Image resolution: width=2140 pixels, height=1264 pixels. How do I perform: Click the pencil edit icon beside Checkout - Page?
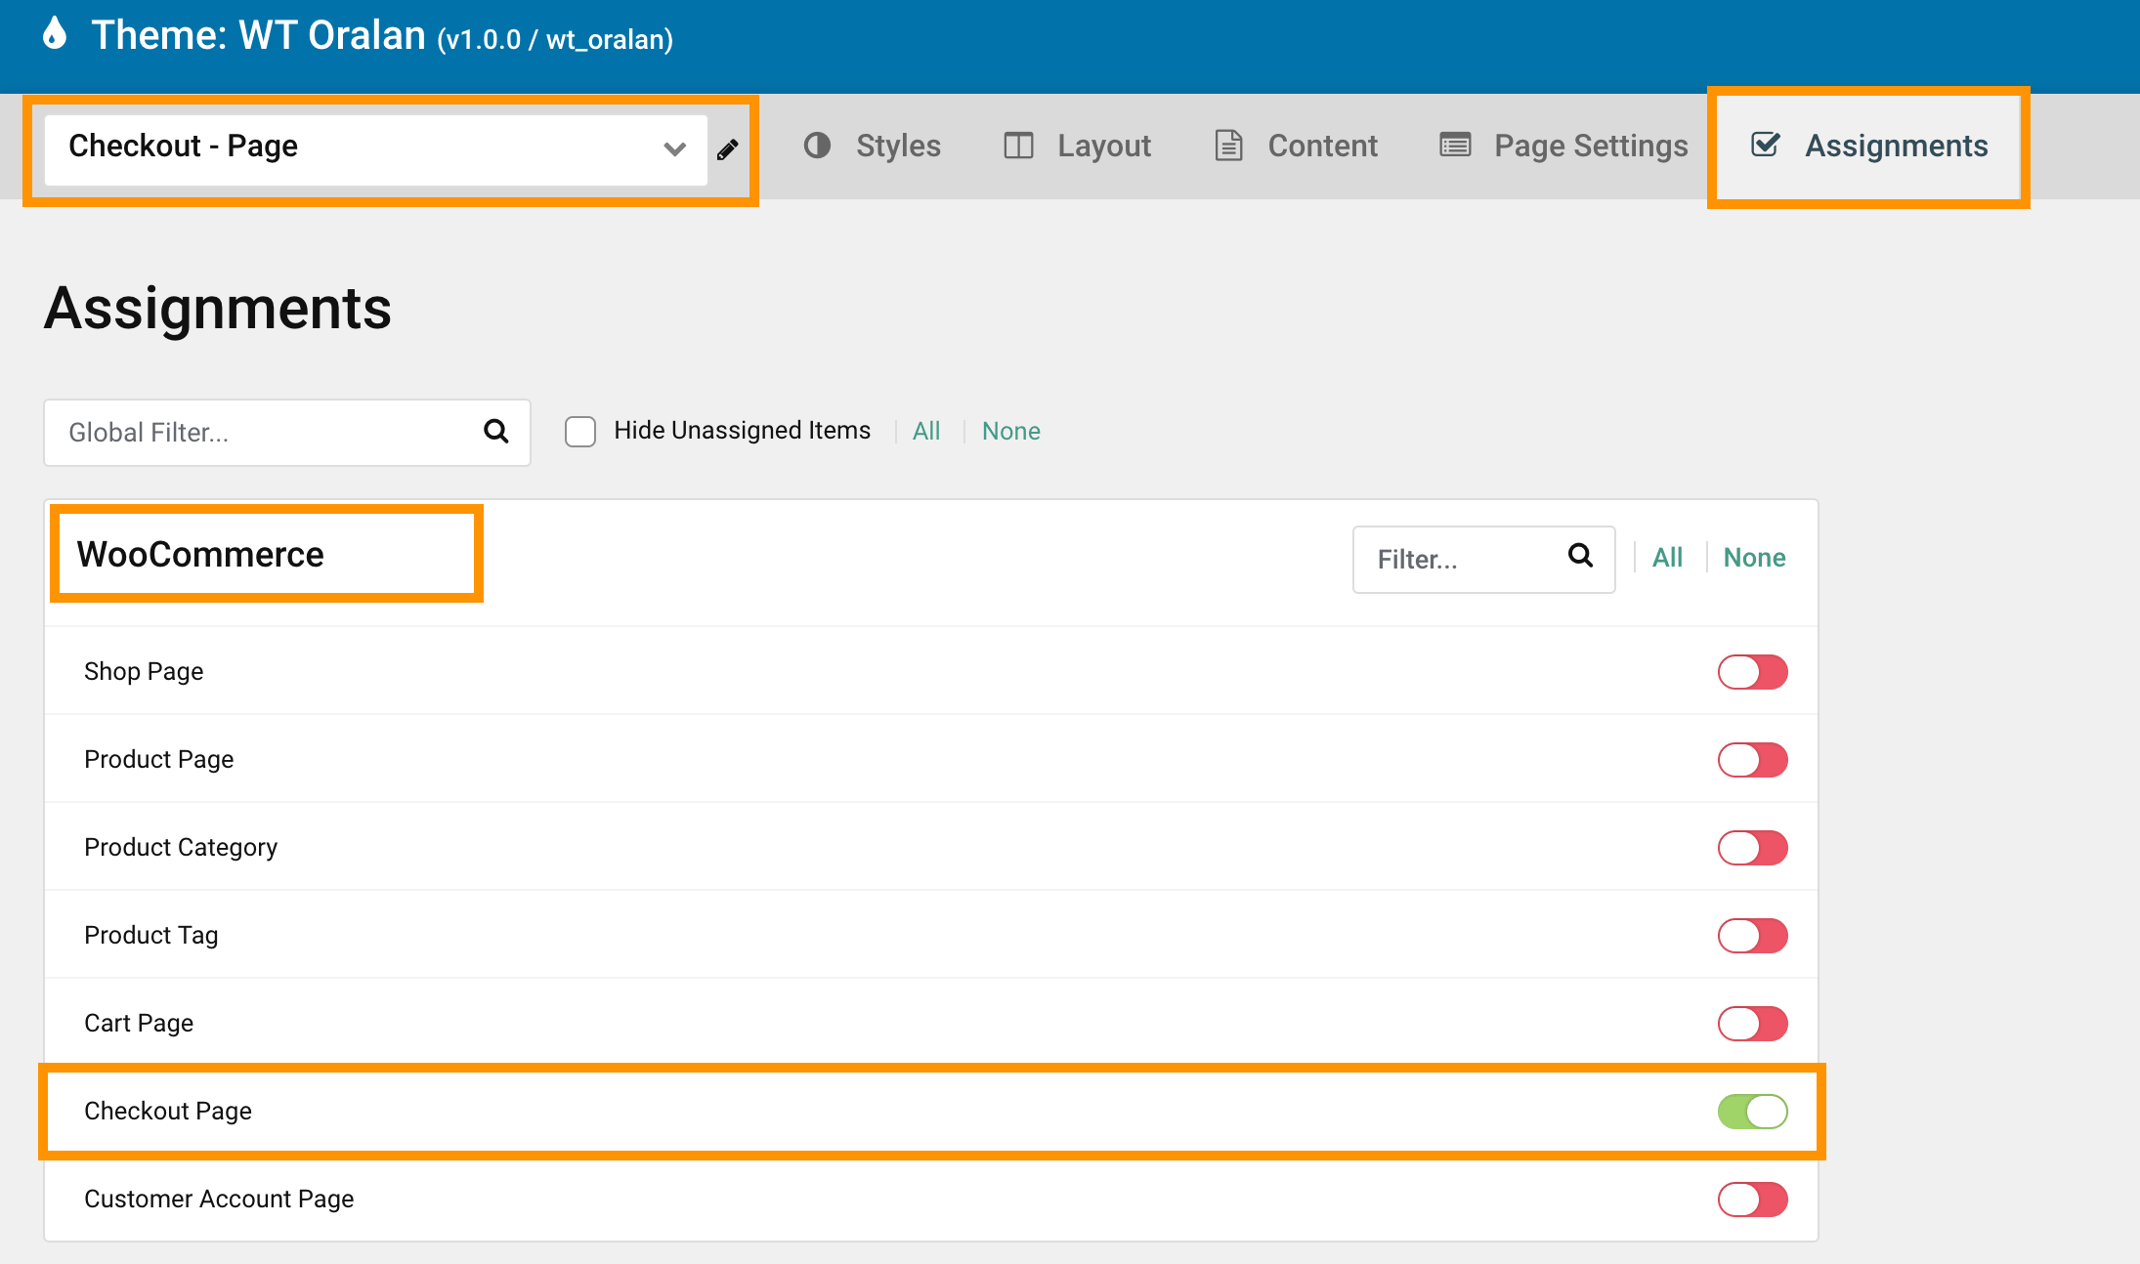coord(728,149)
